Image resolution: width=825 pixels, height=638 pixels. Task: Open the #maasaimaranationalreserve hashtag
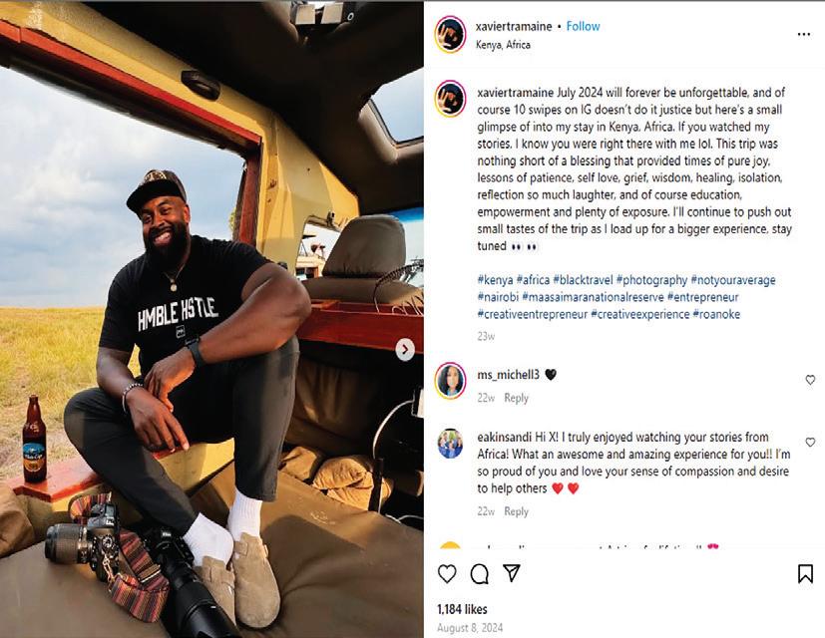593,297
